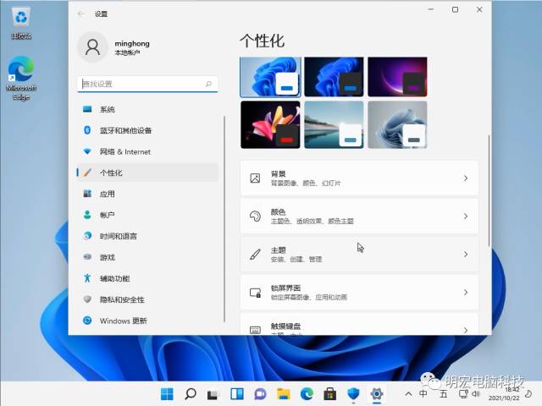Open Task View from taskbar
Viewport: 542px width, 406px height.
tap(213, 393)
